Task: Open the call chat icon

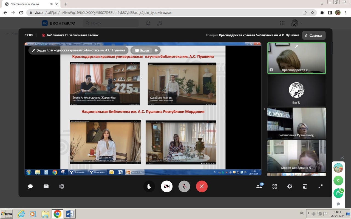Action: 30,186
